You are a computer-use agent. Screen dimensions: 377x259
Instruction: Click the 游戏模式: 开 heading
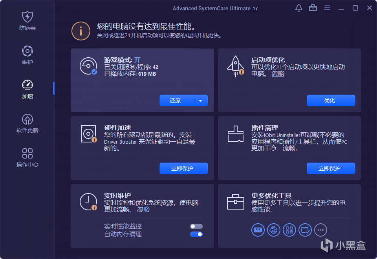(122, 60)
